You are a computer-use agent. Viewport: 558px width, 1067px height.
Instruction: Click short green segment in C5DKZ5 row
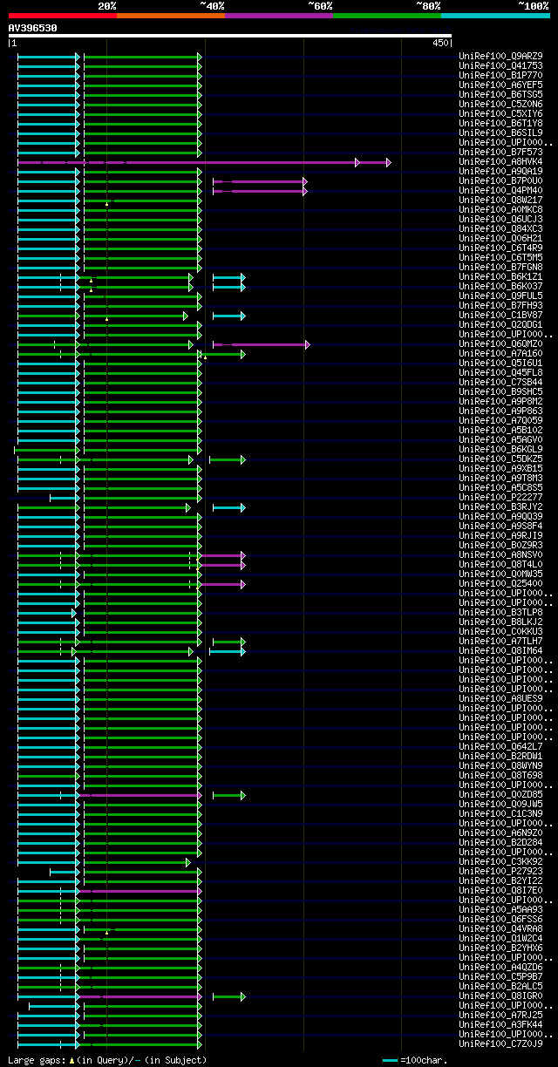pyautogui.click(x=228, y=459)
